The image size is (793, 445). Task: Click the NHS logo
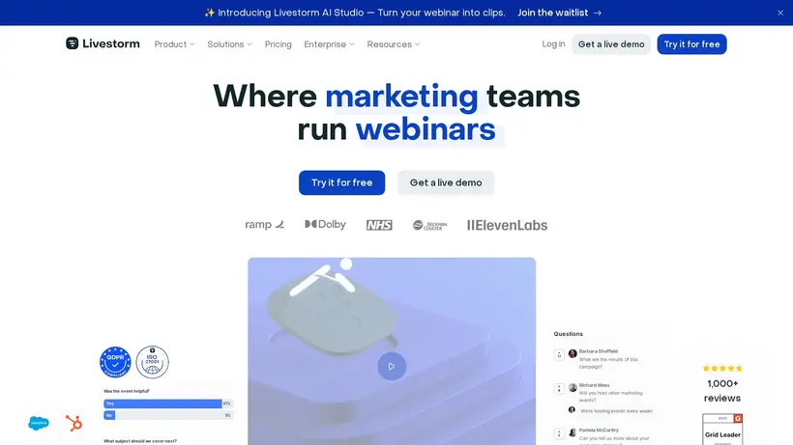(x=379, y=225)
